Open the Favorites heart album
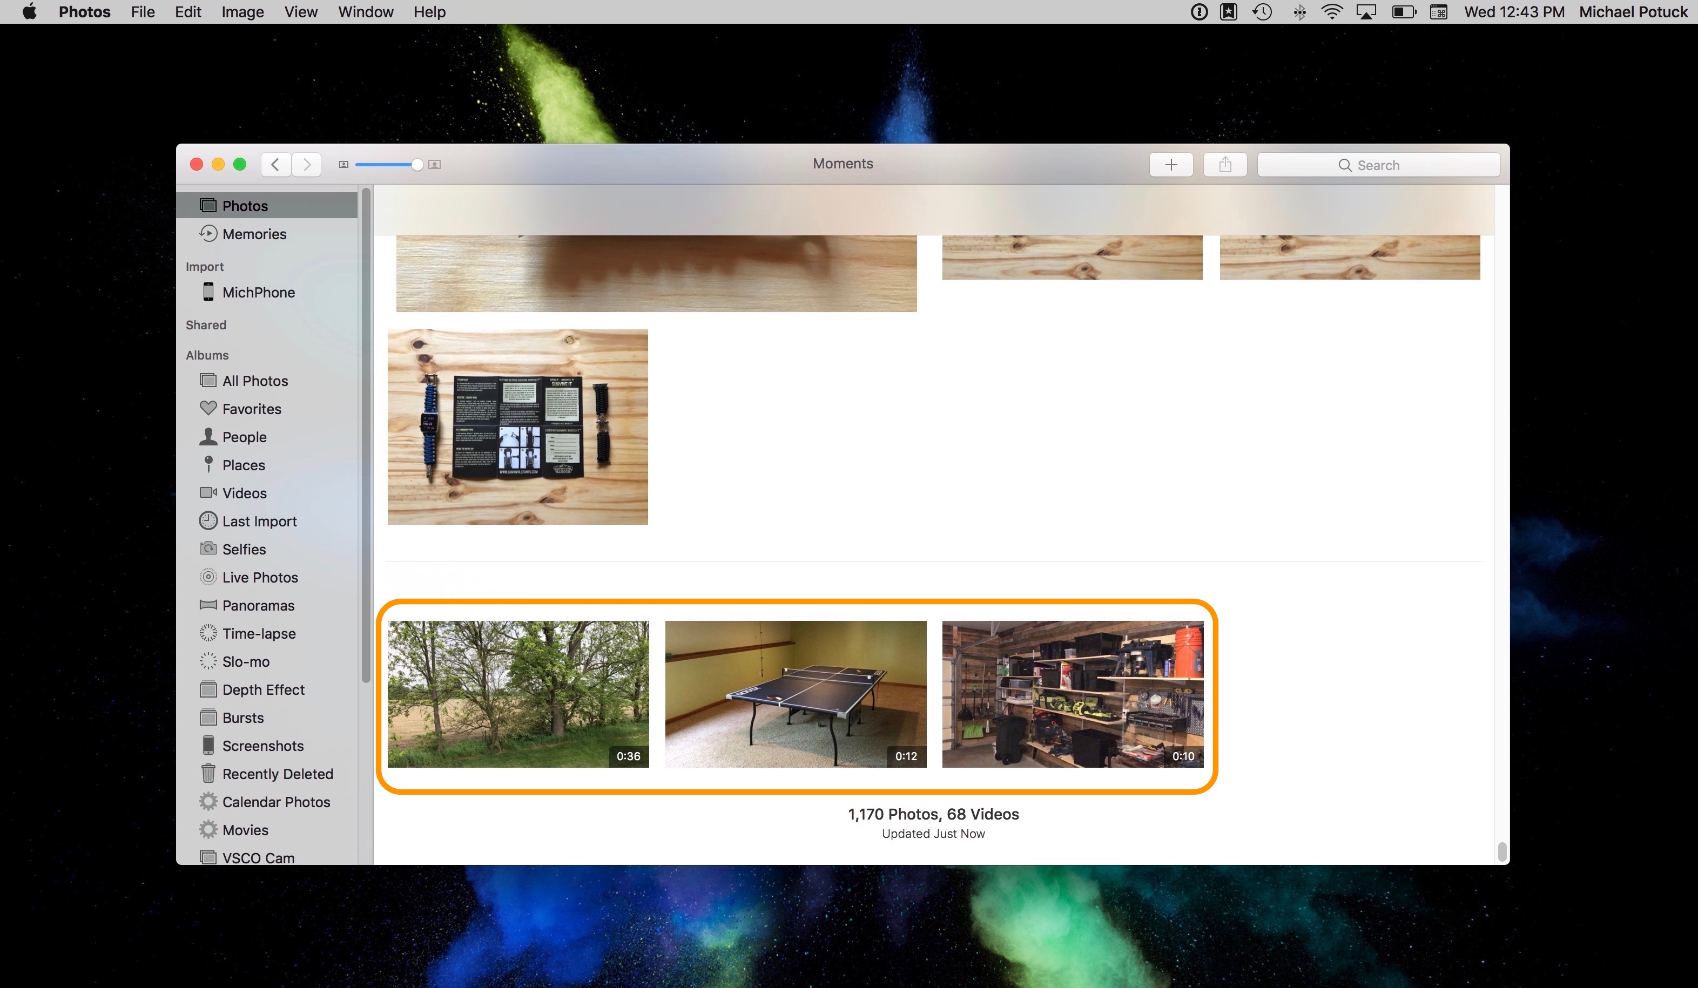1698x988 pixels. (251, 409)
